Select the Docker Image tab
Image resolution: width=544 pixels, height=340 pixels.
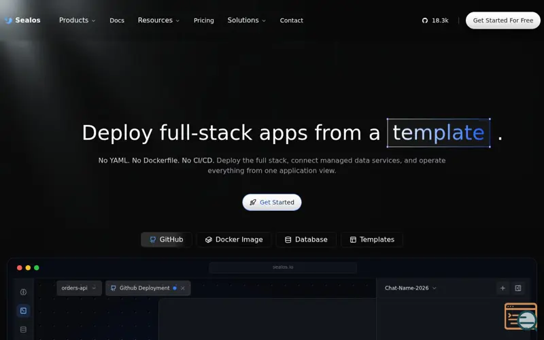pos(234,239)
